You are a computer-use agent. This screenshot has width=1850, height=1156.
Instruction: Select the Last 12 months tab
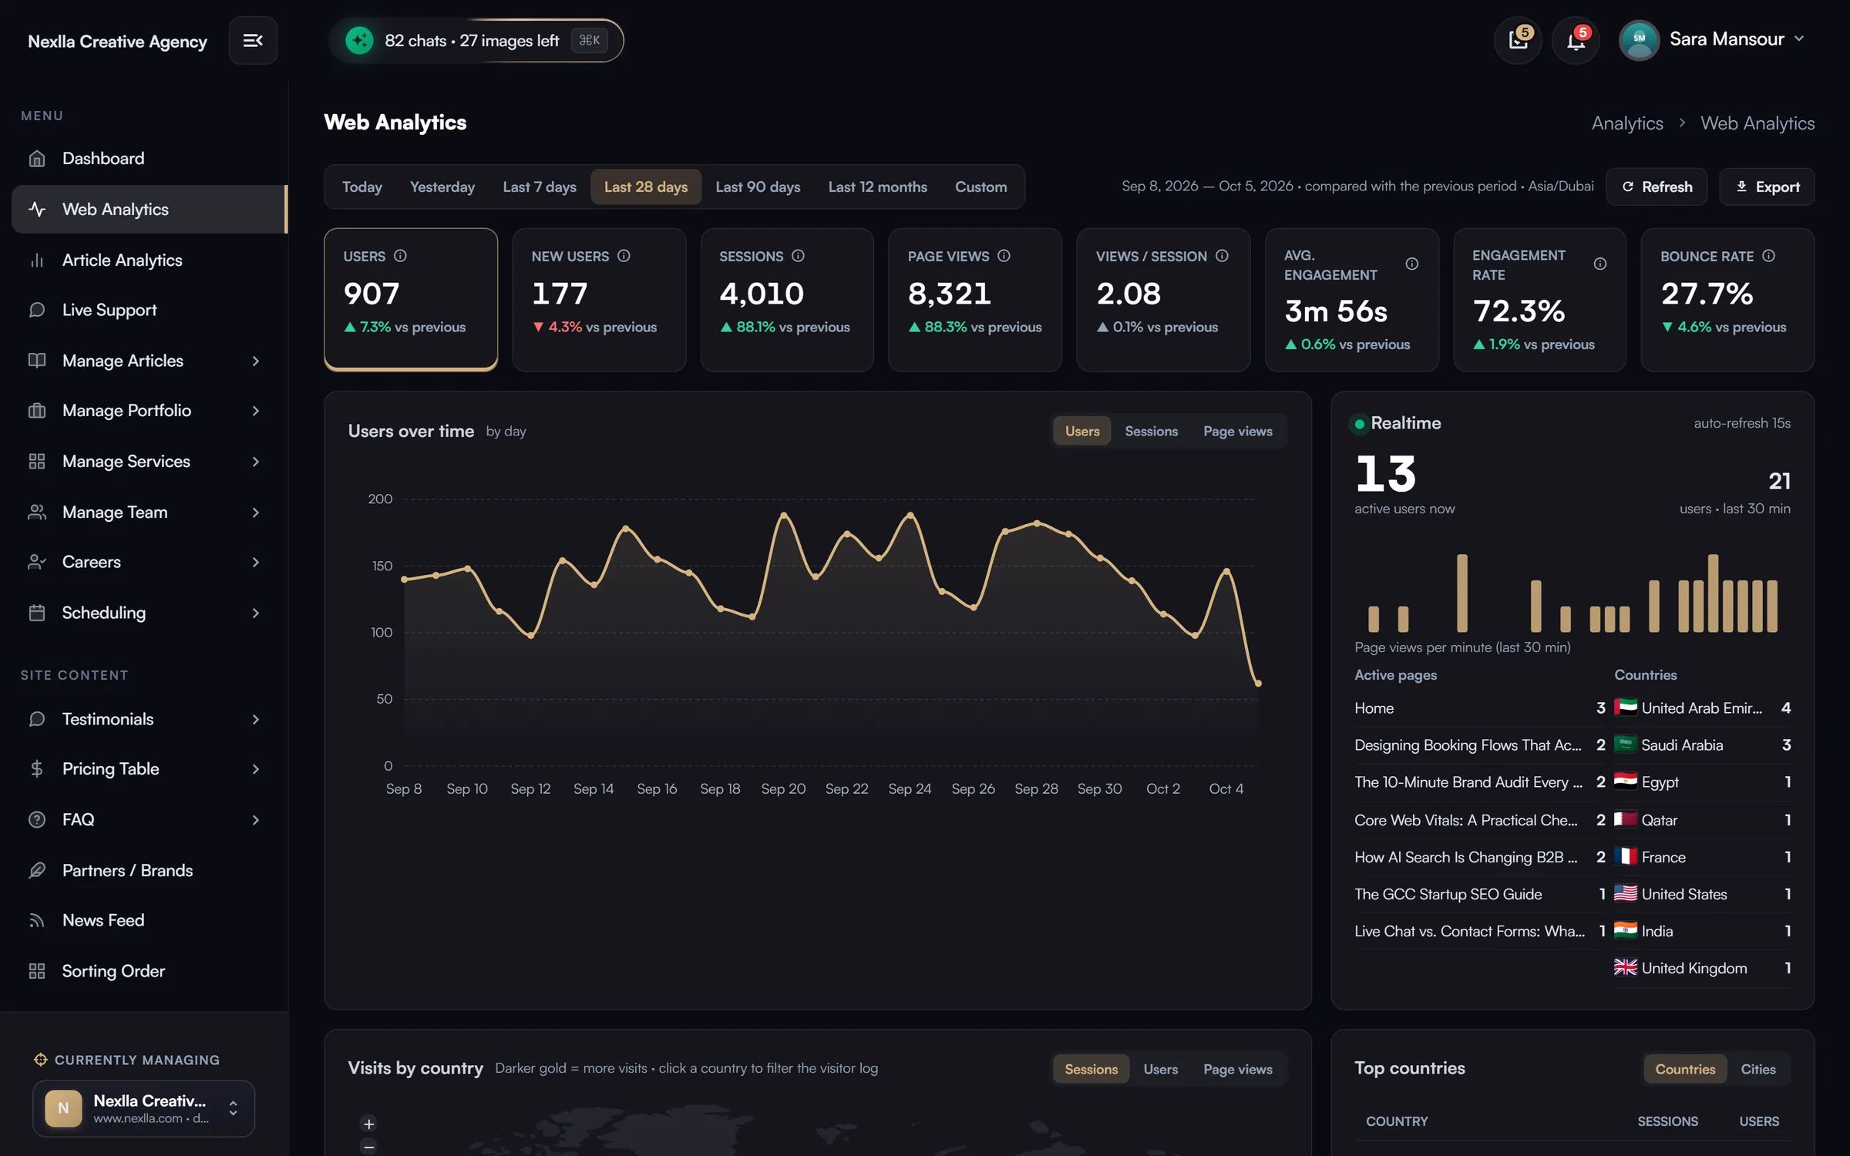pyautogui.click(x=877, y=187)
